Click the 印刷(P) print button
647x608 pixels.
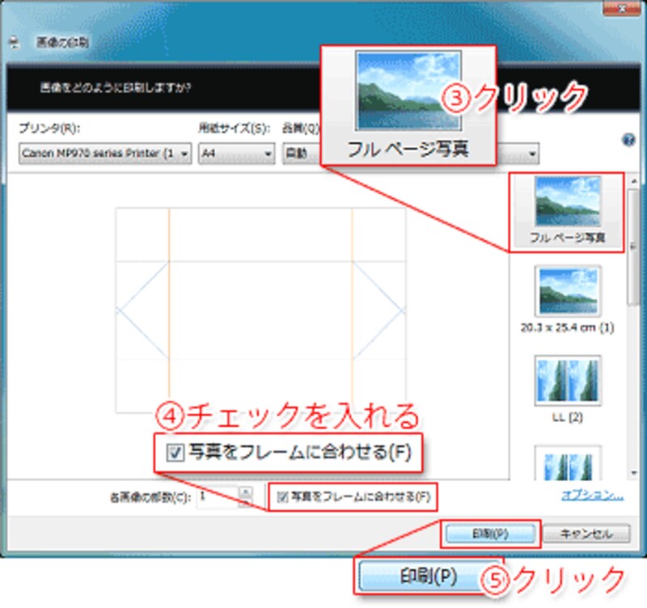click(x=490, y=534)
